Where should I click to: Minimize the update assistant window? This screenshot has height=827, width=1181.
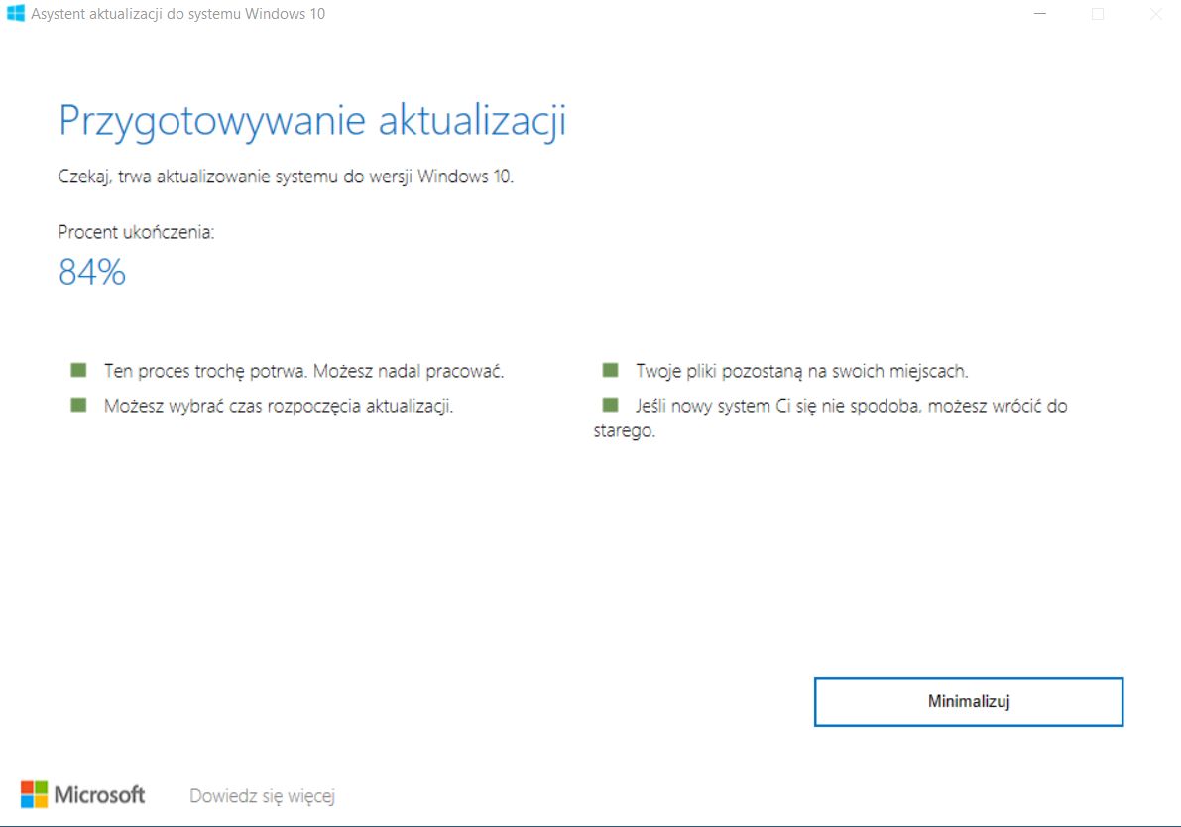tap(1040, 14)
